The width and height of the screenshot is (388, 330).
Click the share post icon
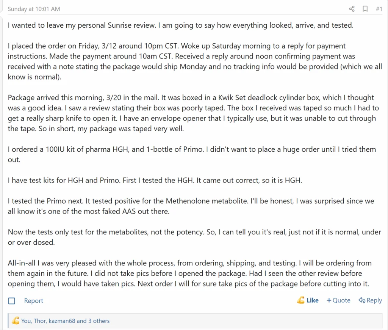pyautogui.click(x=352, y=9)
